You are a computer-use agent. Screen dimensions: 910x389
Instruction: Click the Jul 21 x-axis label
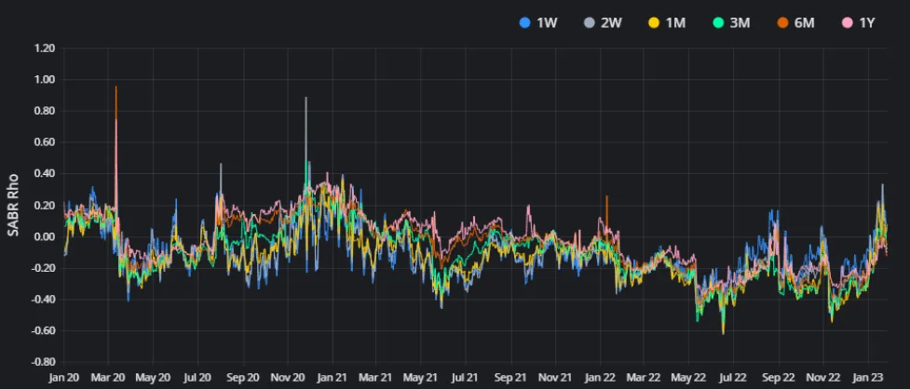pyautogui.click(x=466, y=376)
